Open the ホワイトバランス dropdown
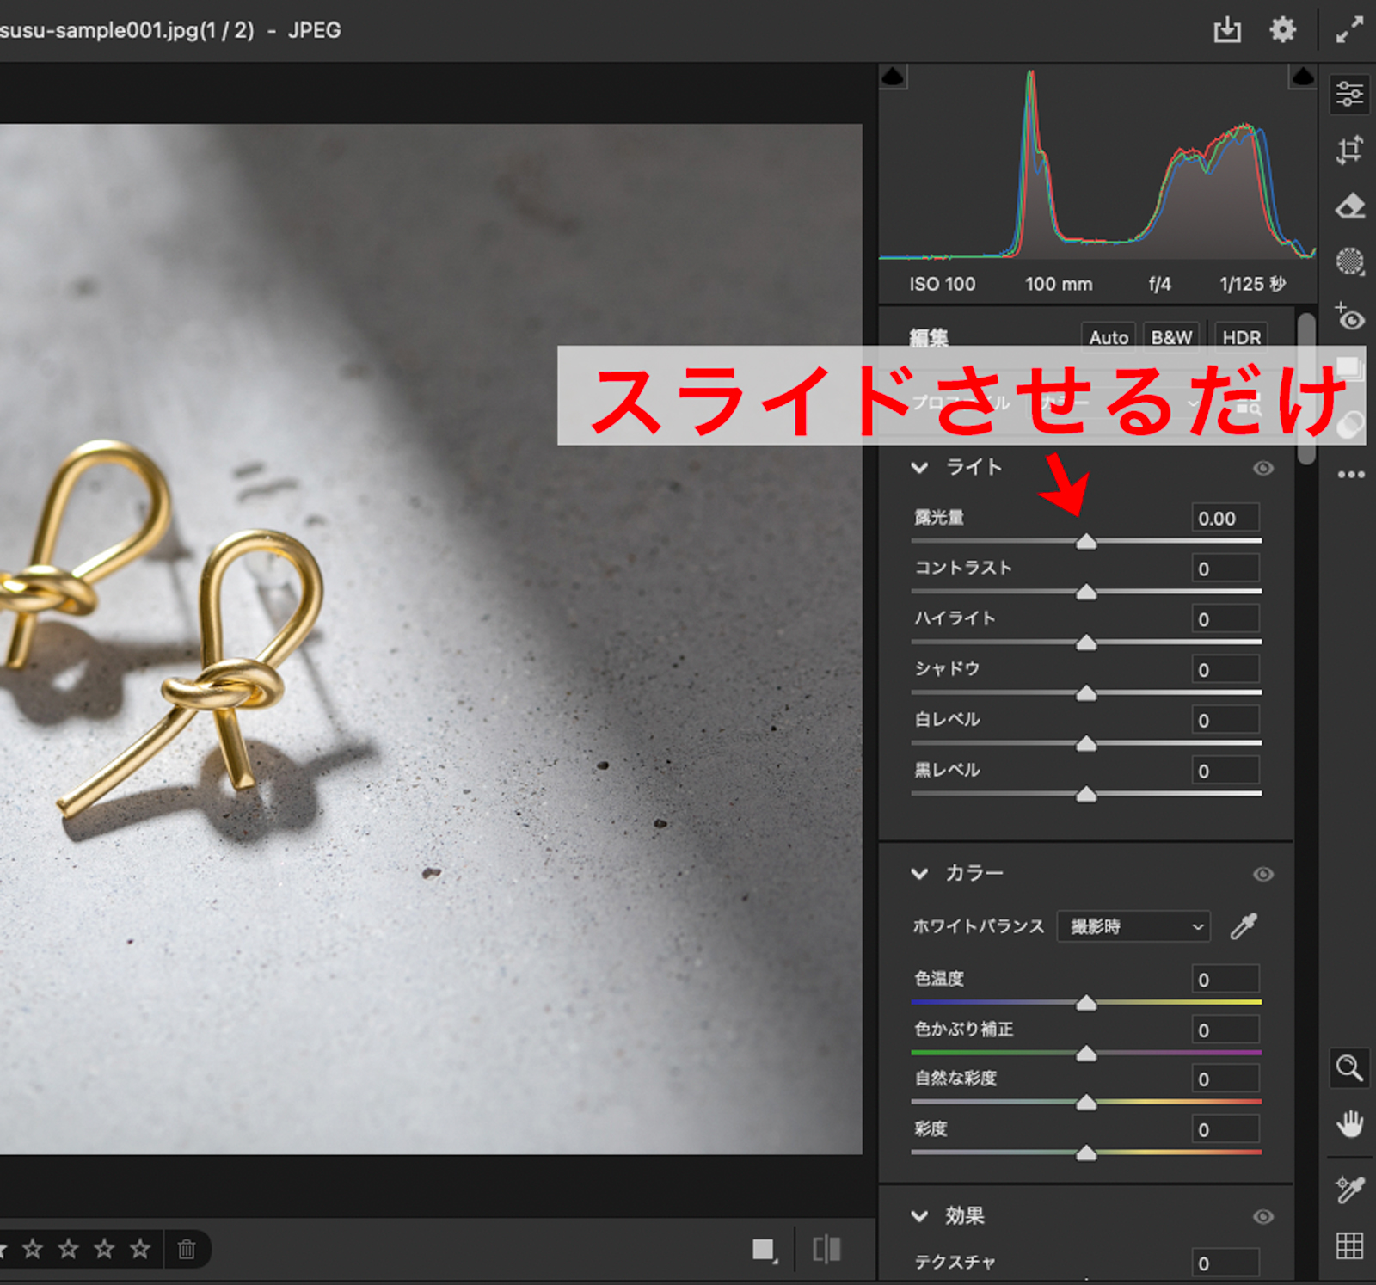1376x1285 pixels. (x=1133, y=926)
